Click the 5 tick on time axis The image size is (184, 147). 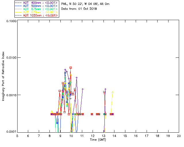click(17, 136)
